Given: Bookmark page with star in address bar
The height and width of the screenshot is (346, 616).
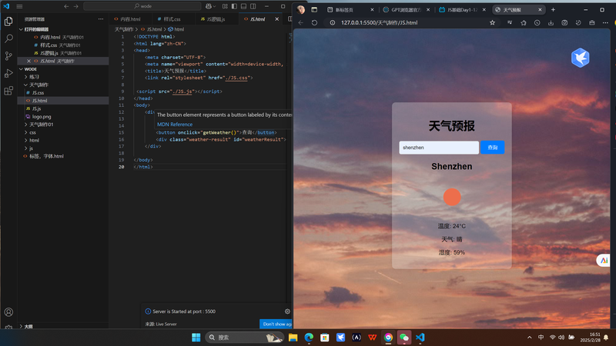Looking at the screenshot, I should click(x=492, y=23).
